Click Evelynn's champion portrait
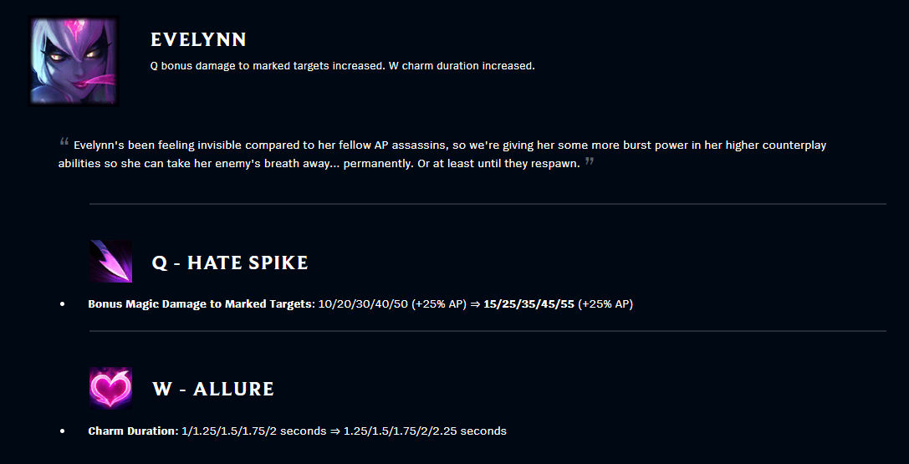 pos(74,61)
